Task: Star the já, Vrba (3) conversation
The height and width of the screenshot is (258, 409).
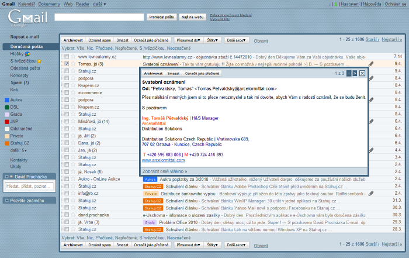Action: click(x=73, y=222)
